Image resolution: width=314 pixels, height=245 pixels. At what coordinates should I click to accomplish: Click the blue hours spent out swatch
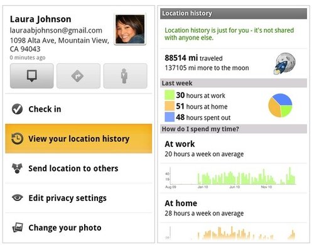[x=170, y=117]
